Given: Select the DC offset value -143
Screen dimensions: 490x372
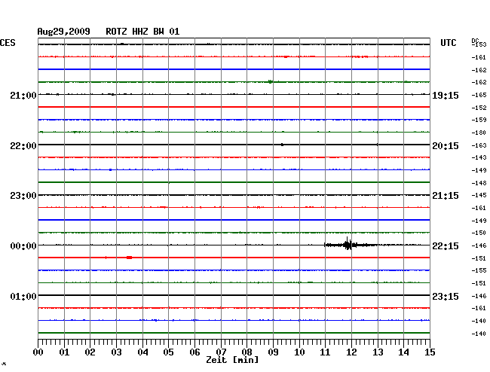Looking at the screenshot, I should point(479,157).
